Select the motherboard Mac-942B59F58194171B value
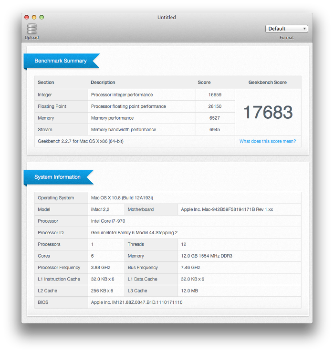 pos(227,209)
